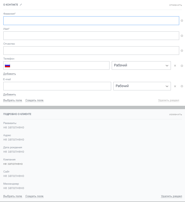Open phone type dropdown Рабочий
The width and height of the screenshot is (185, 202).
[x=141, y=65]
